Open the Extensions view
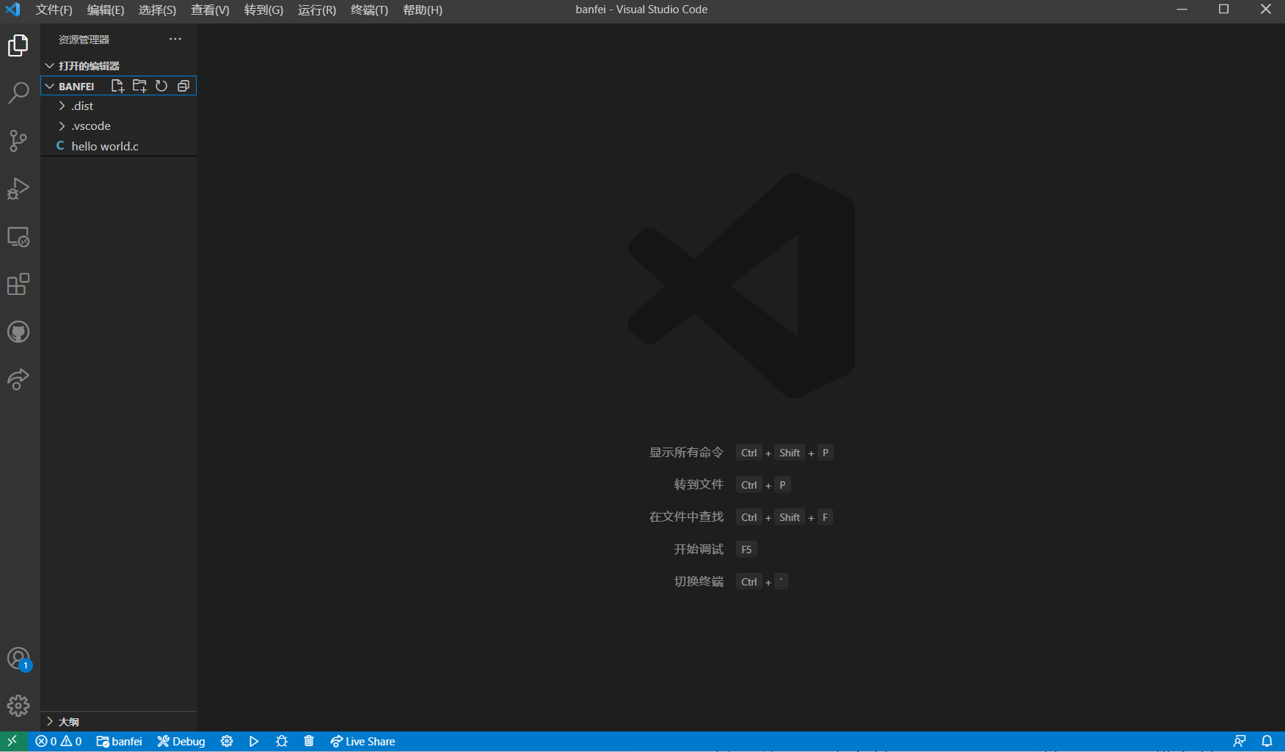Image resolution: width=1285 pixels, height=752 pixels. coord(18,285)
